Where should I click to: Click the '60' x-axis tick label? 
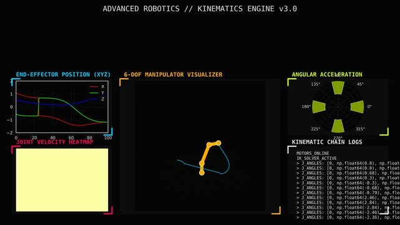(71, 138)
